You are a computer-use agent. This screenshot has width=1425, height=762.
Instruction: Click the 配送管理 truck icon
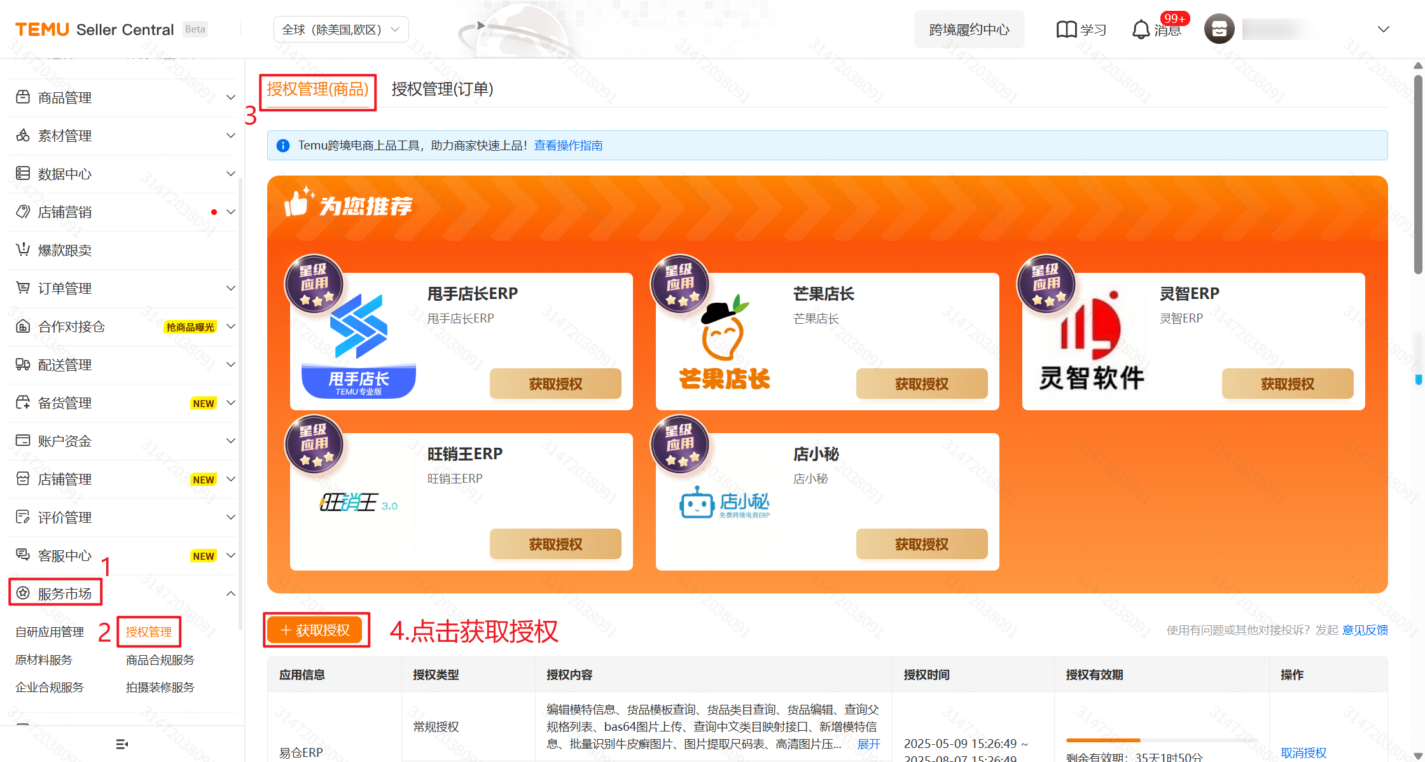(23, 364)
